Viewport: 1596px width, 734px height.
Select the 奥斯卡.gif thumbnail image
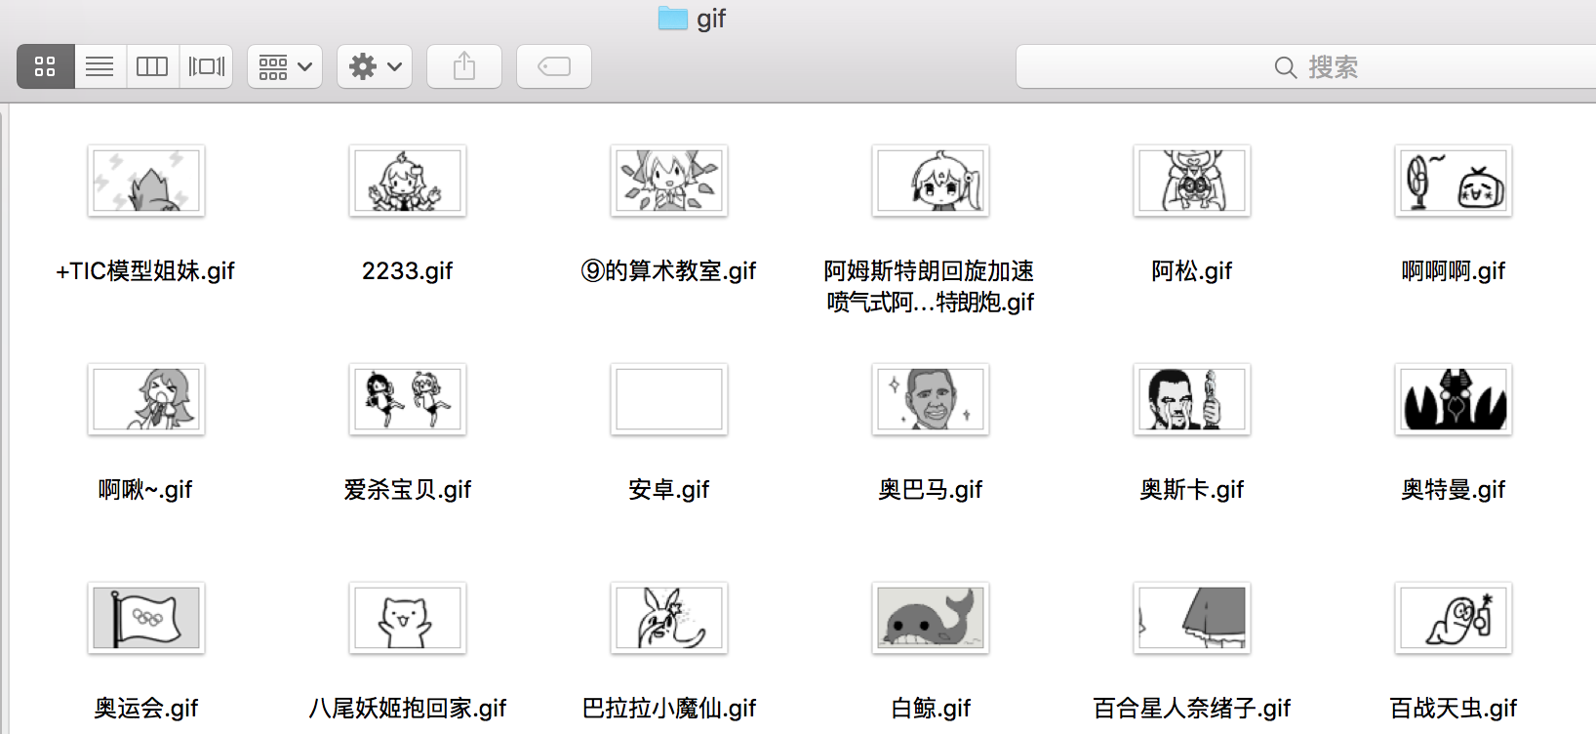(x=1192, y=399)
